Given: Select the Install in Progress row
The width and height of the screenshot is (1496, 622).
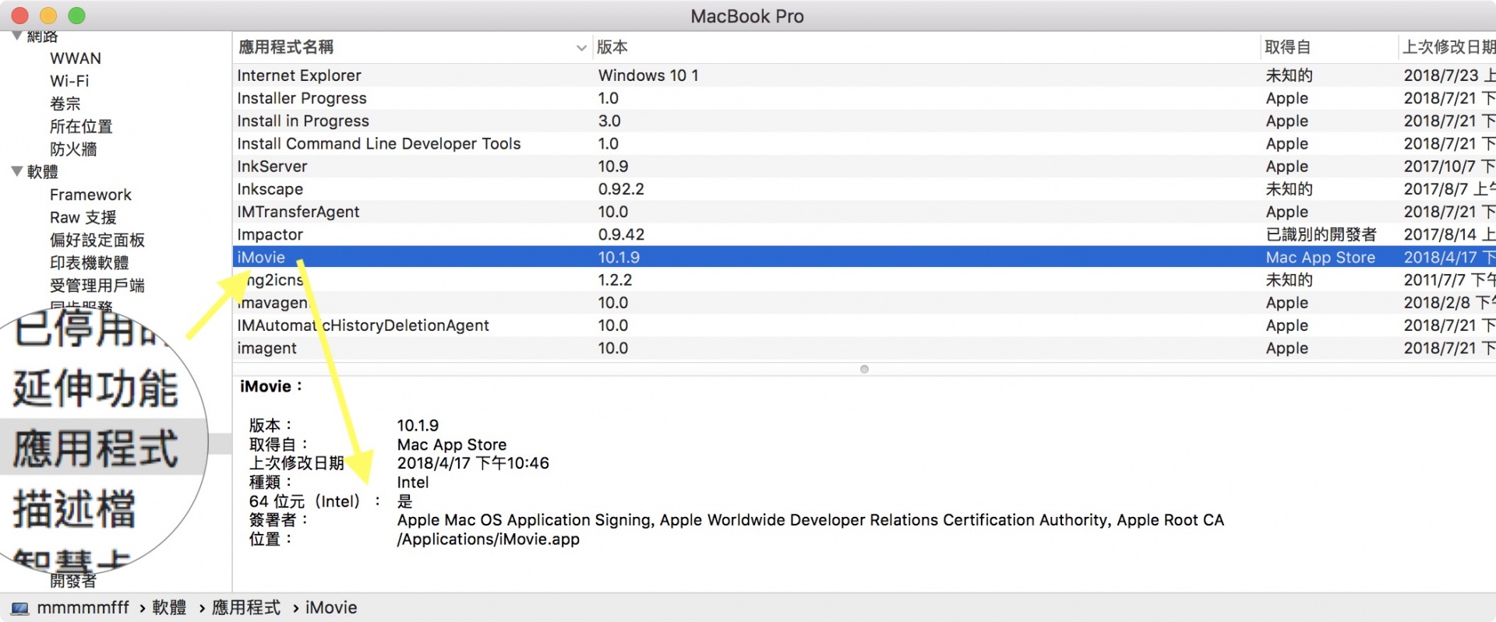Looking at the screenshot, I should pyautogui.click(x=864, y=121).
